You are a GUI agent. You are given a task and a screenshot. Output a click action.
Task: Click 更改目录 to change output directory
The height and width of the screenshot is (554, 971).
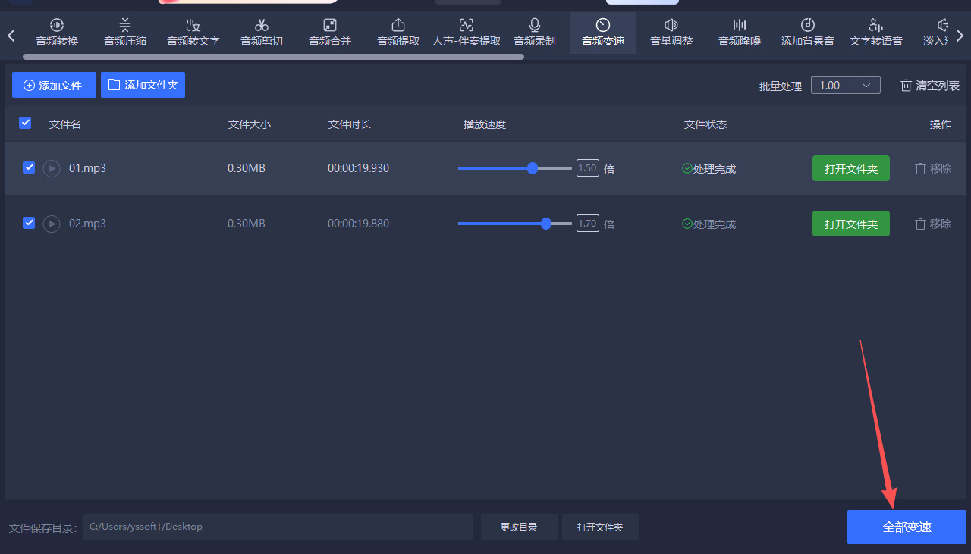pyautogui.click(x=519, y=527)
